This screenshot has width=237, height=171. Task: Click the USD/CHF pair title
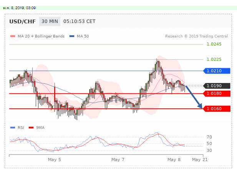point(23,21)
